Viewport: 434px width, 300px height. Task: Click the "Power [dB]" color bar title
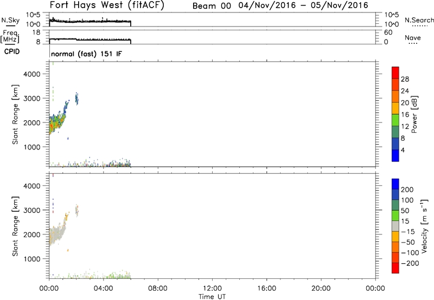pos(414,114)
